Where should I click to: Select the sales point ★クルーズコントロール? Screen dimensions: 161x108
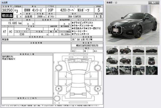(82, 26)
